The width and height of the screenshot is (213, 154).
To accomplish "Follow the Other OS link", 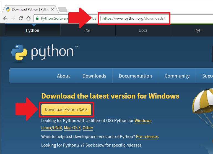I will tap(88, 128).
